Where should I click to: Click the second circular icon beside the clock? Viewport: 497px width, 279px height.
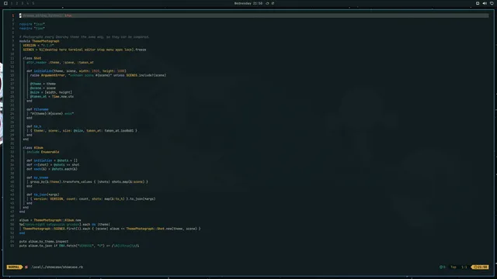coord(273,3)
